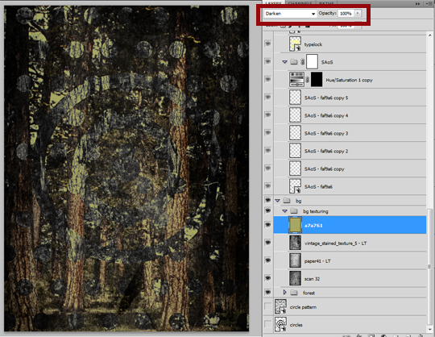
Task: Toggle eye icon of SAoS - faf9a6 base layer
Action: coord(267,186)
